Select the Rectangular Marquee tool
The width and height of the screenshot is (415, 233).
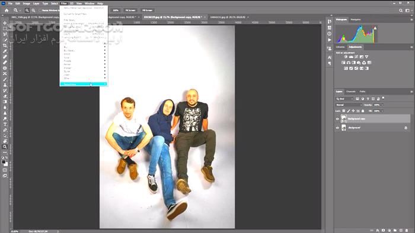(5, 28)
